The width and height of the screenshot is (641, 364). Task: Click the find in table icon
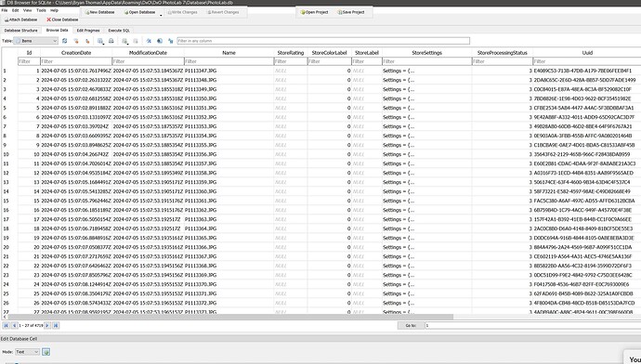pyautogui.click(x=149, y=41)
